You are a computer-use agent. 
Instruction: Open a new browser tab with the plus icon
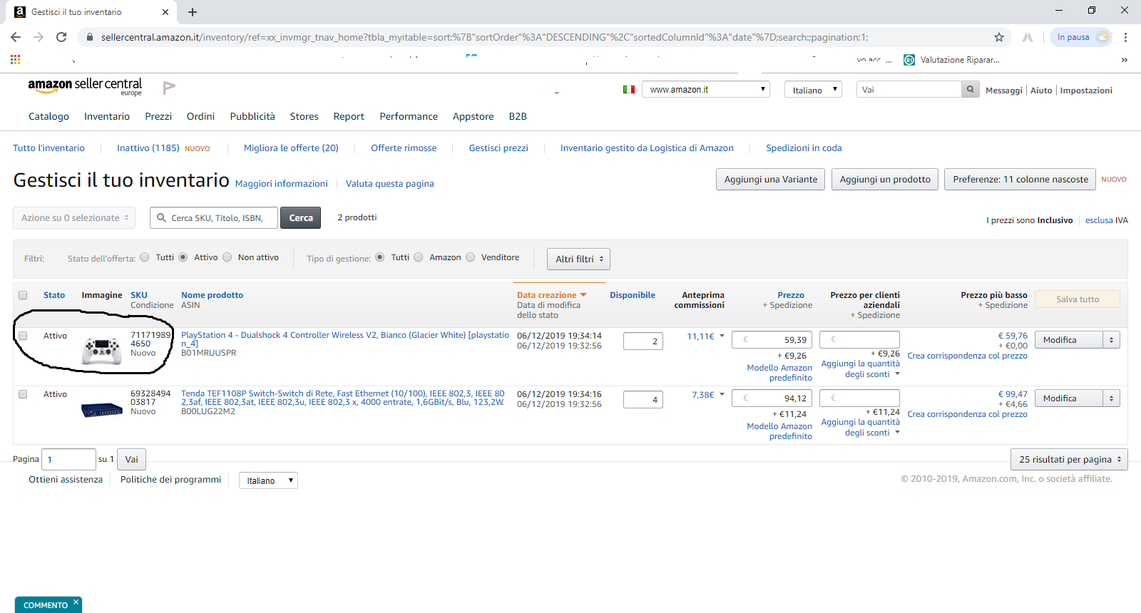(x=193, y=12)
